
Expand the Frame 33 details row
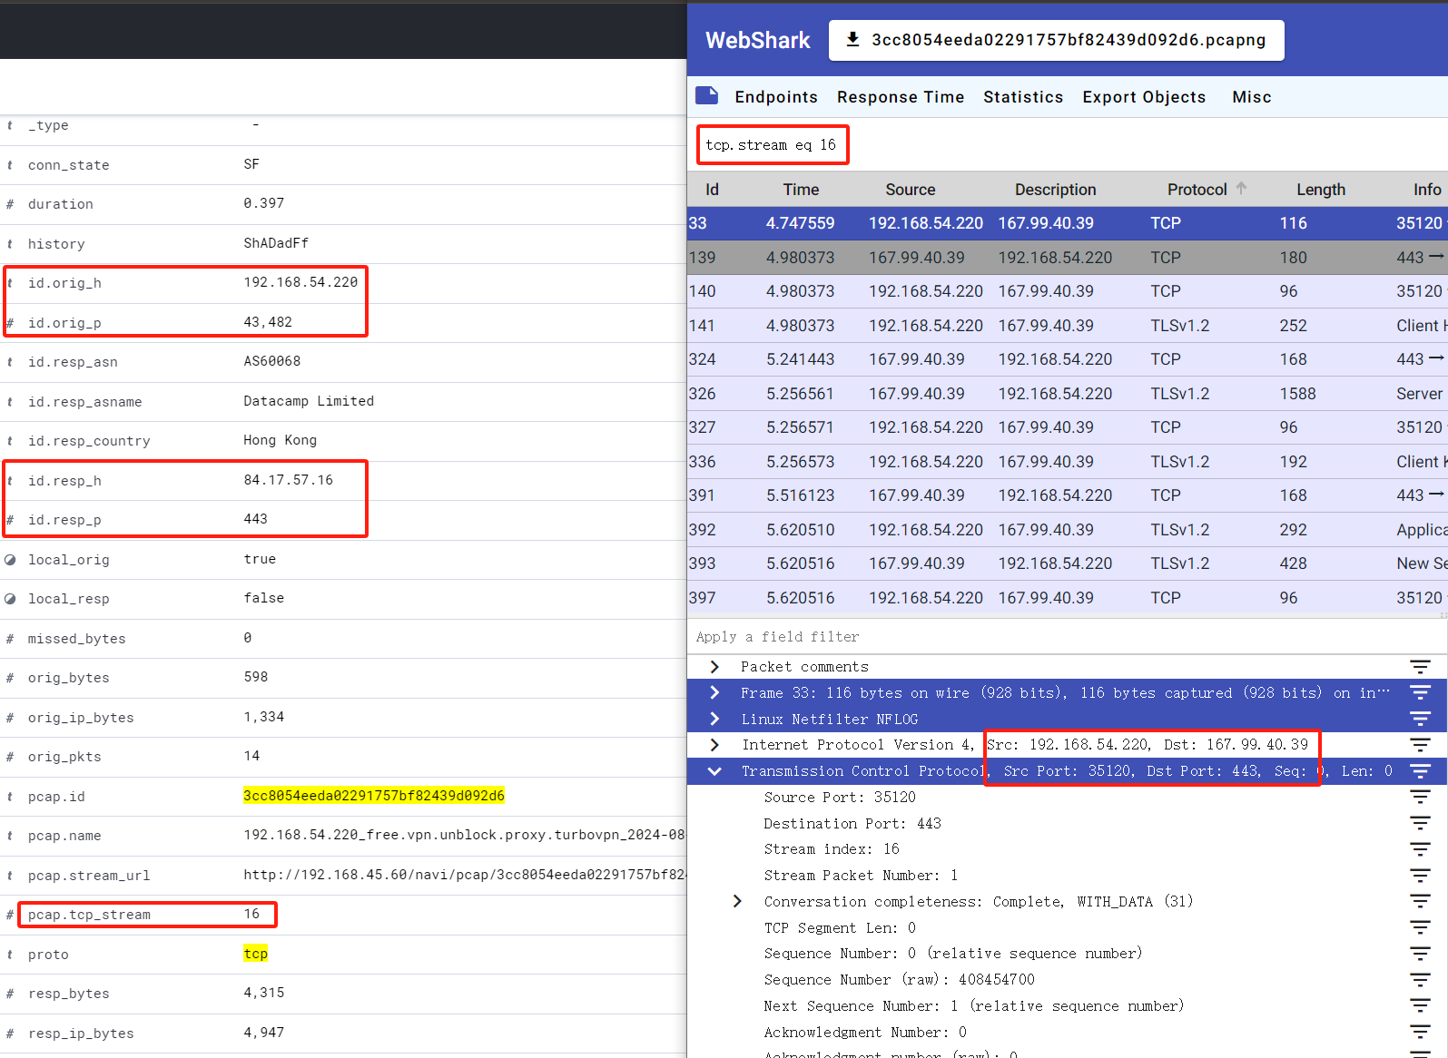[x=714, y=693]
